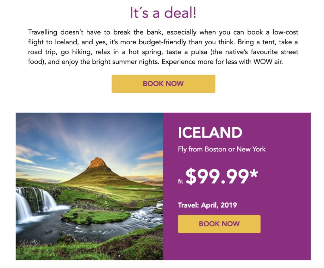Click the "It's a deal!" heading

tap(163, 13)
